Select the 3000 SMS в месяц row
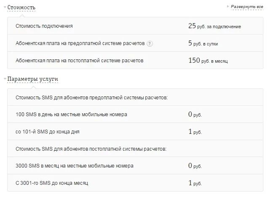This screenshot has height=197, width=268. (x=74, y=166)
